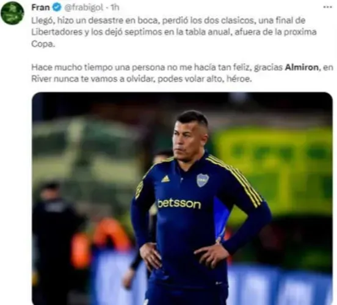Viewport: 337px width, 305px height.
Task: Click the blue verified badge
Action: [x=57, y=7]
